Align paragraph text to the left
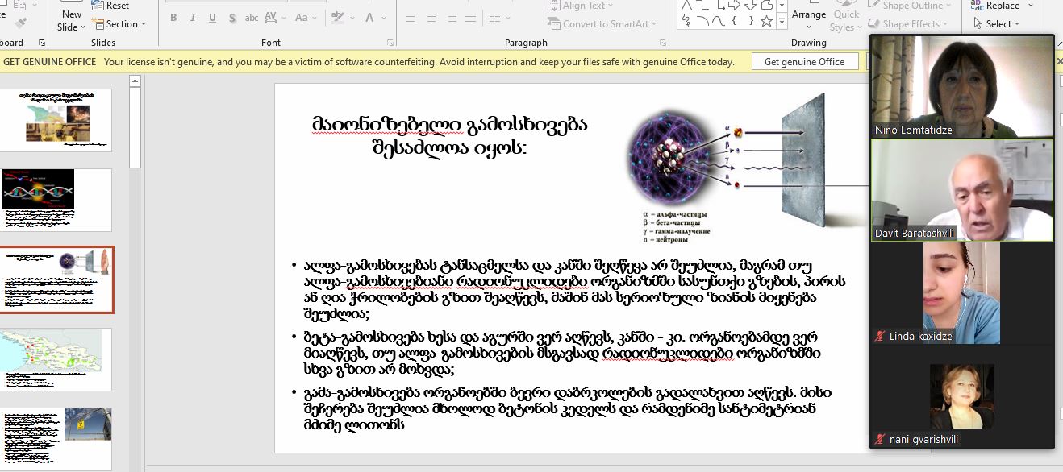The image size is (1063, 472). click(x=411, y=18)
